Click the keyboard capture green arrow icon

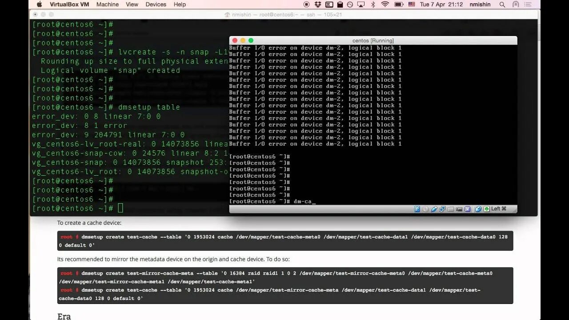click(x=487, y=209)
